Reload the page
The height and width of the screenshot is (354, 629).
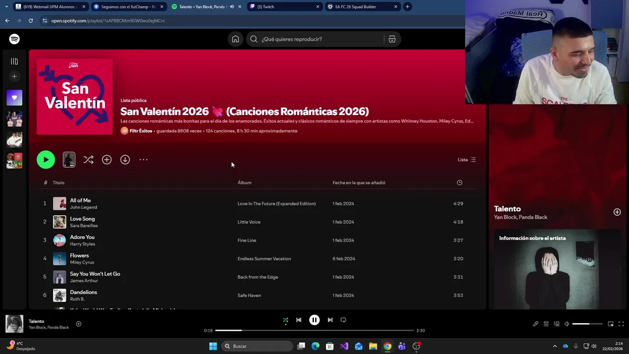point(30,21)
